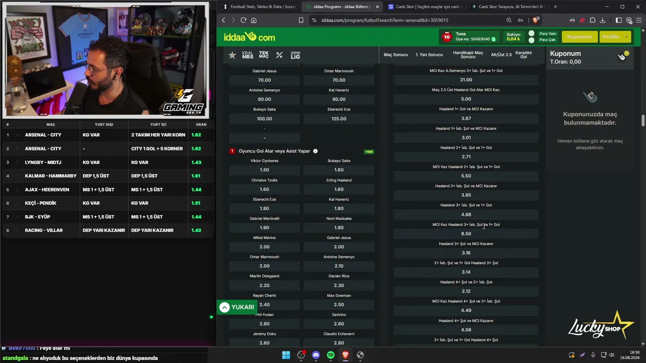Open the extensions puzzle icon
The height and width of the screenshot is (363, 646).
pos(593,20)
